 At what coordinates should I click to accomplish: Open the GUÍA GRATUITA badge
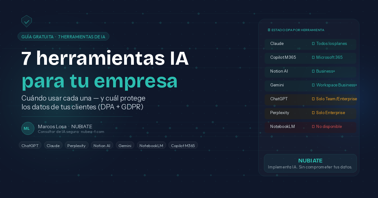[x=63, y=36]
